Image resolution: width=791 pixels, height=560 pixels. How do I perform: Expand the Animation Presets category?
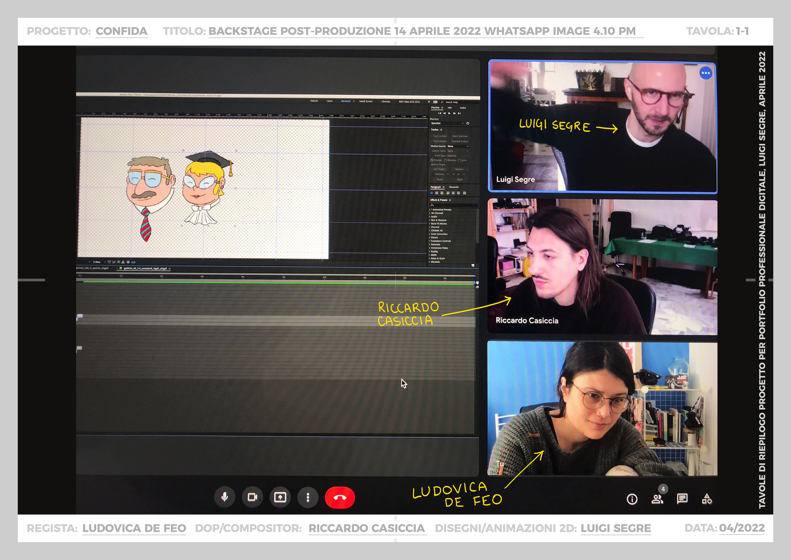tap(430, 210)
